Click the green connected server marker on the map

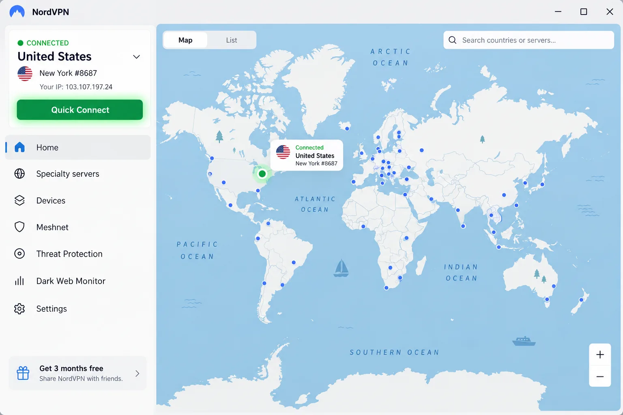262,174
